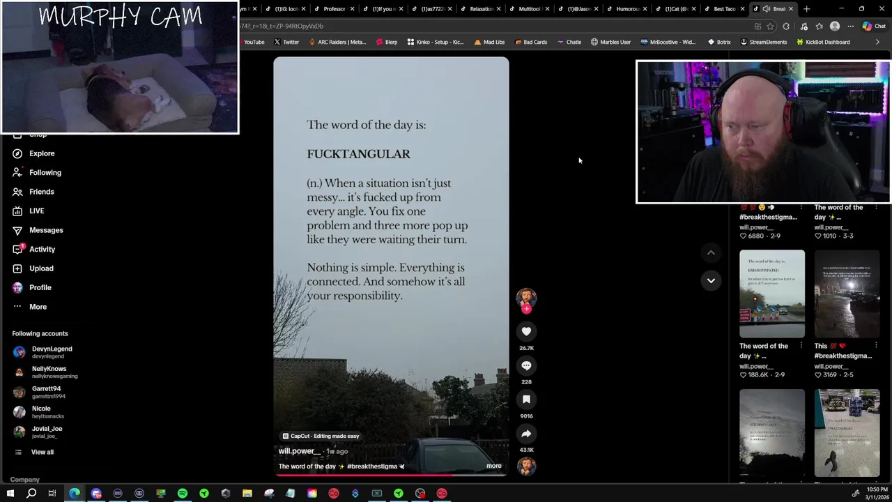The height and width of the screenshot is (502, 892).
Task: Show more bookmarks with the overflow chevron
Action: tap(877, 42)
